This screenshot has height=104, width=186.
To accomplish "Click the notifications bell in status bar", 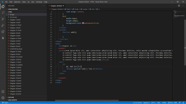I will coord(183,103).
